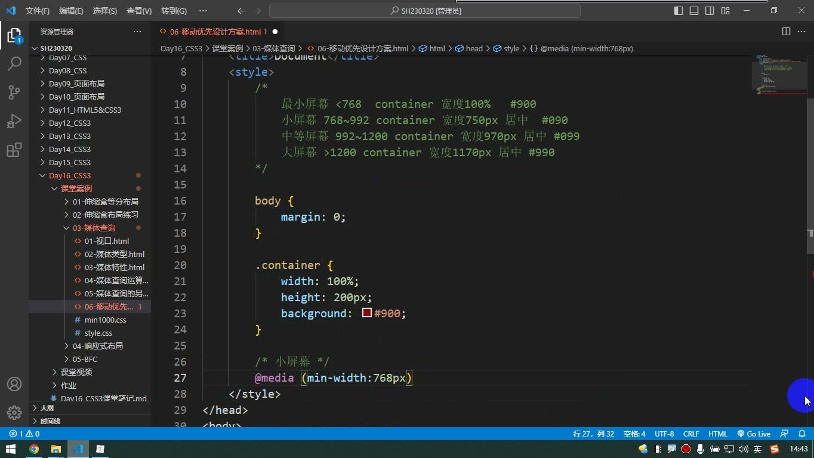Go forward using the title bar arrow
The height and width of the screenshot is (458, 814).
(257, 11)
